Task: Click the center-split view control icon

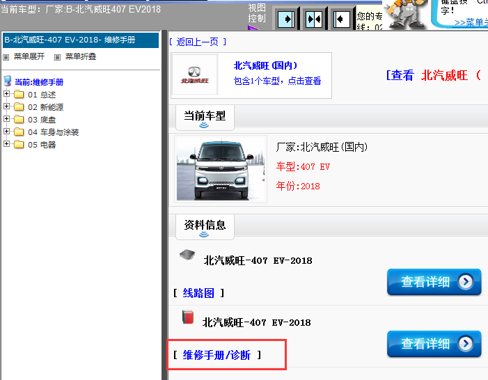Action: [314, 19]
